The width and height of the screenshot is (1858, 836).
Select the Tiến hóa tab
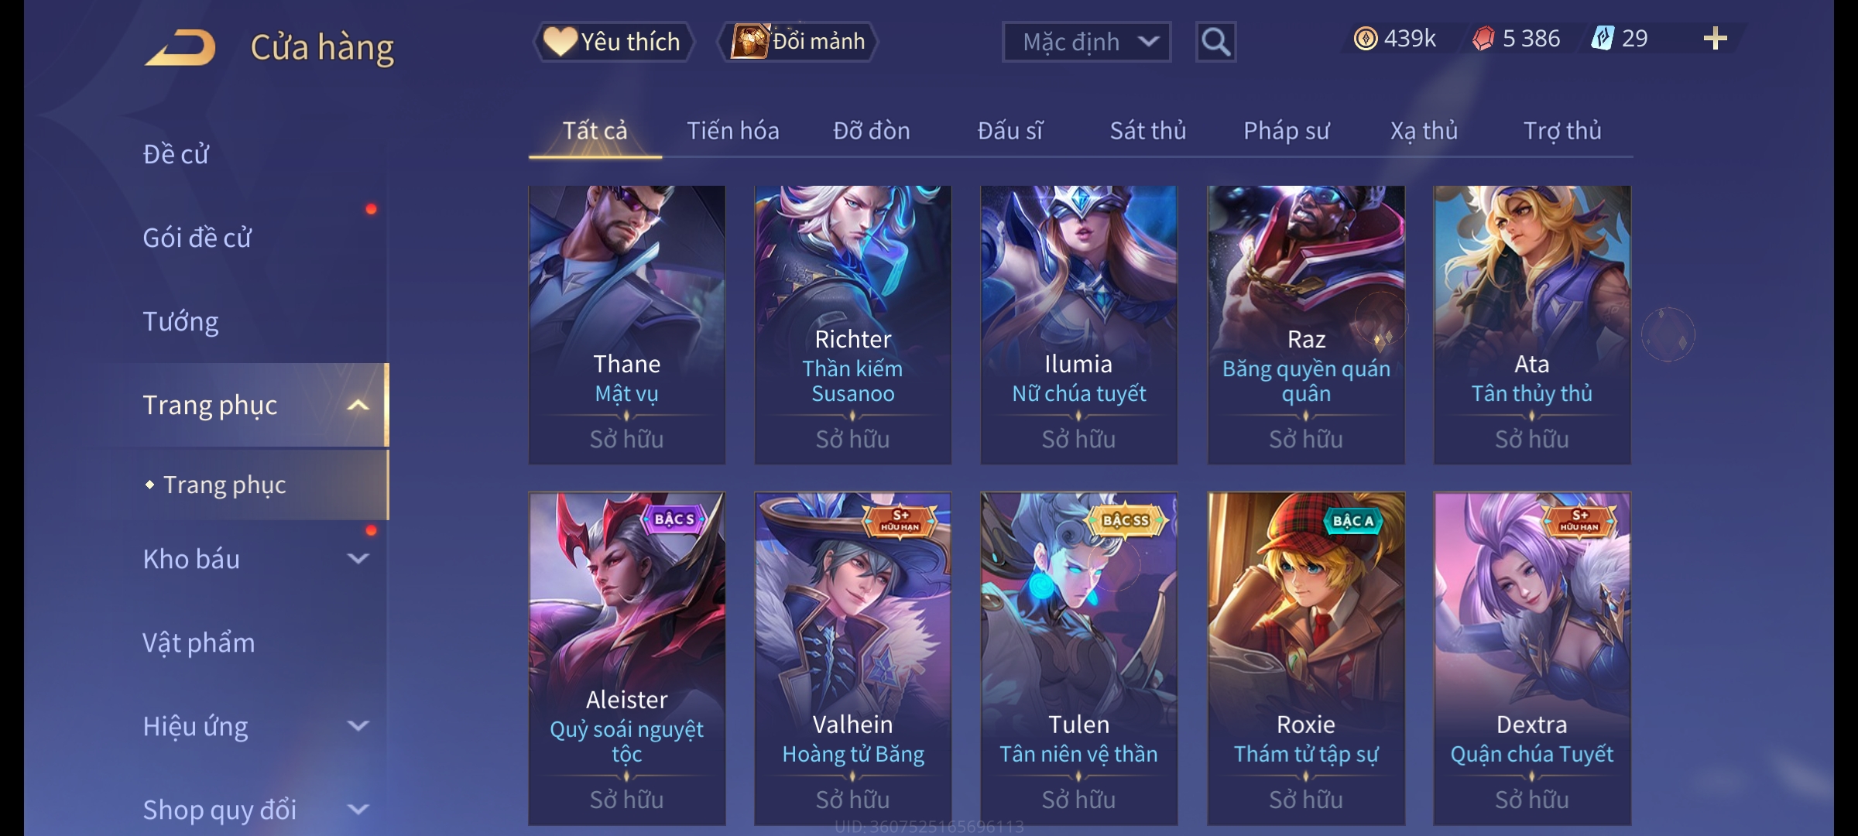[732, 131]
